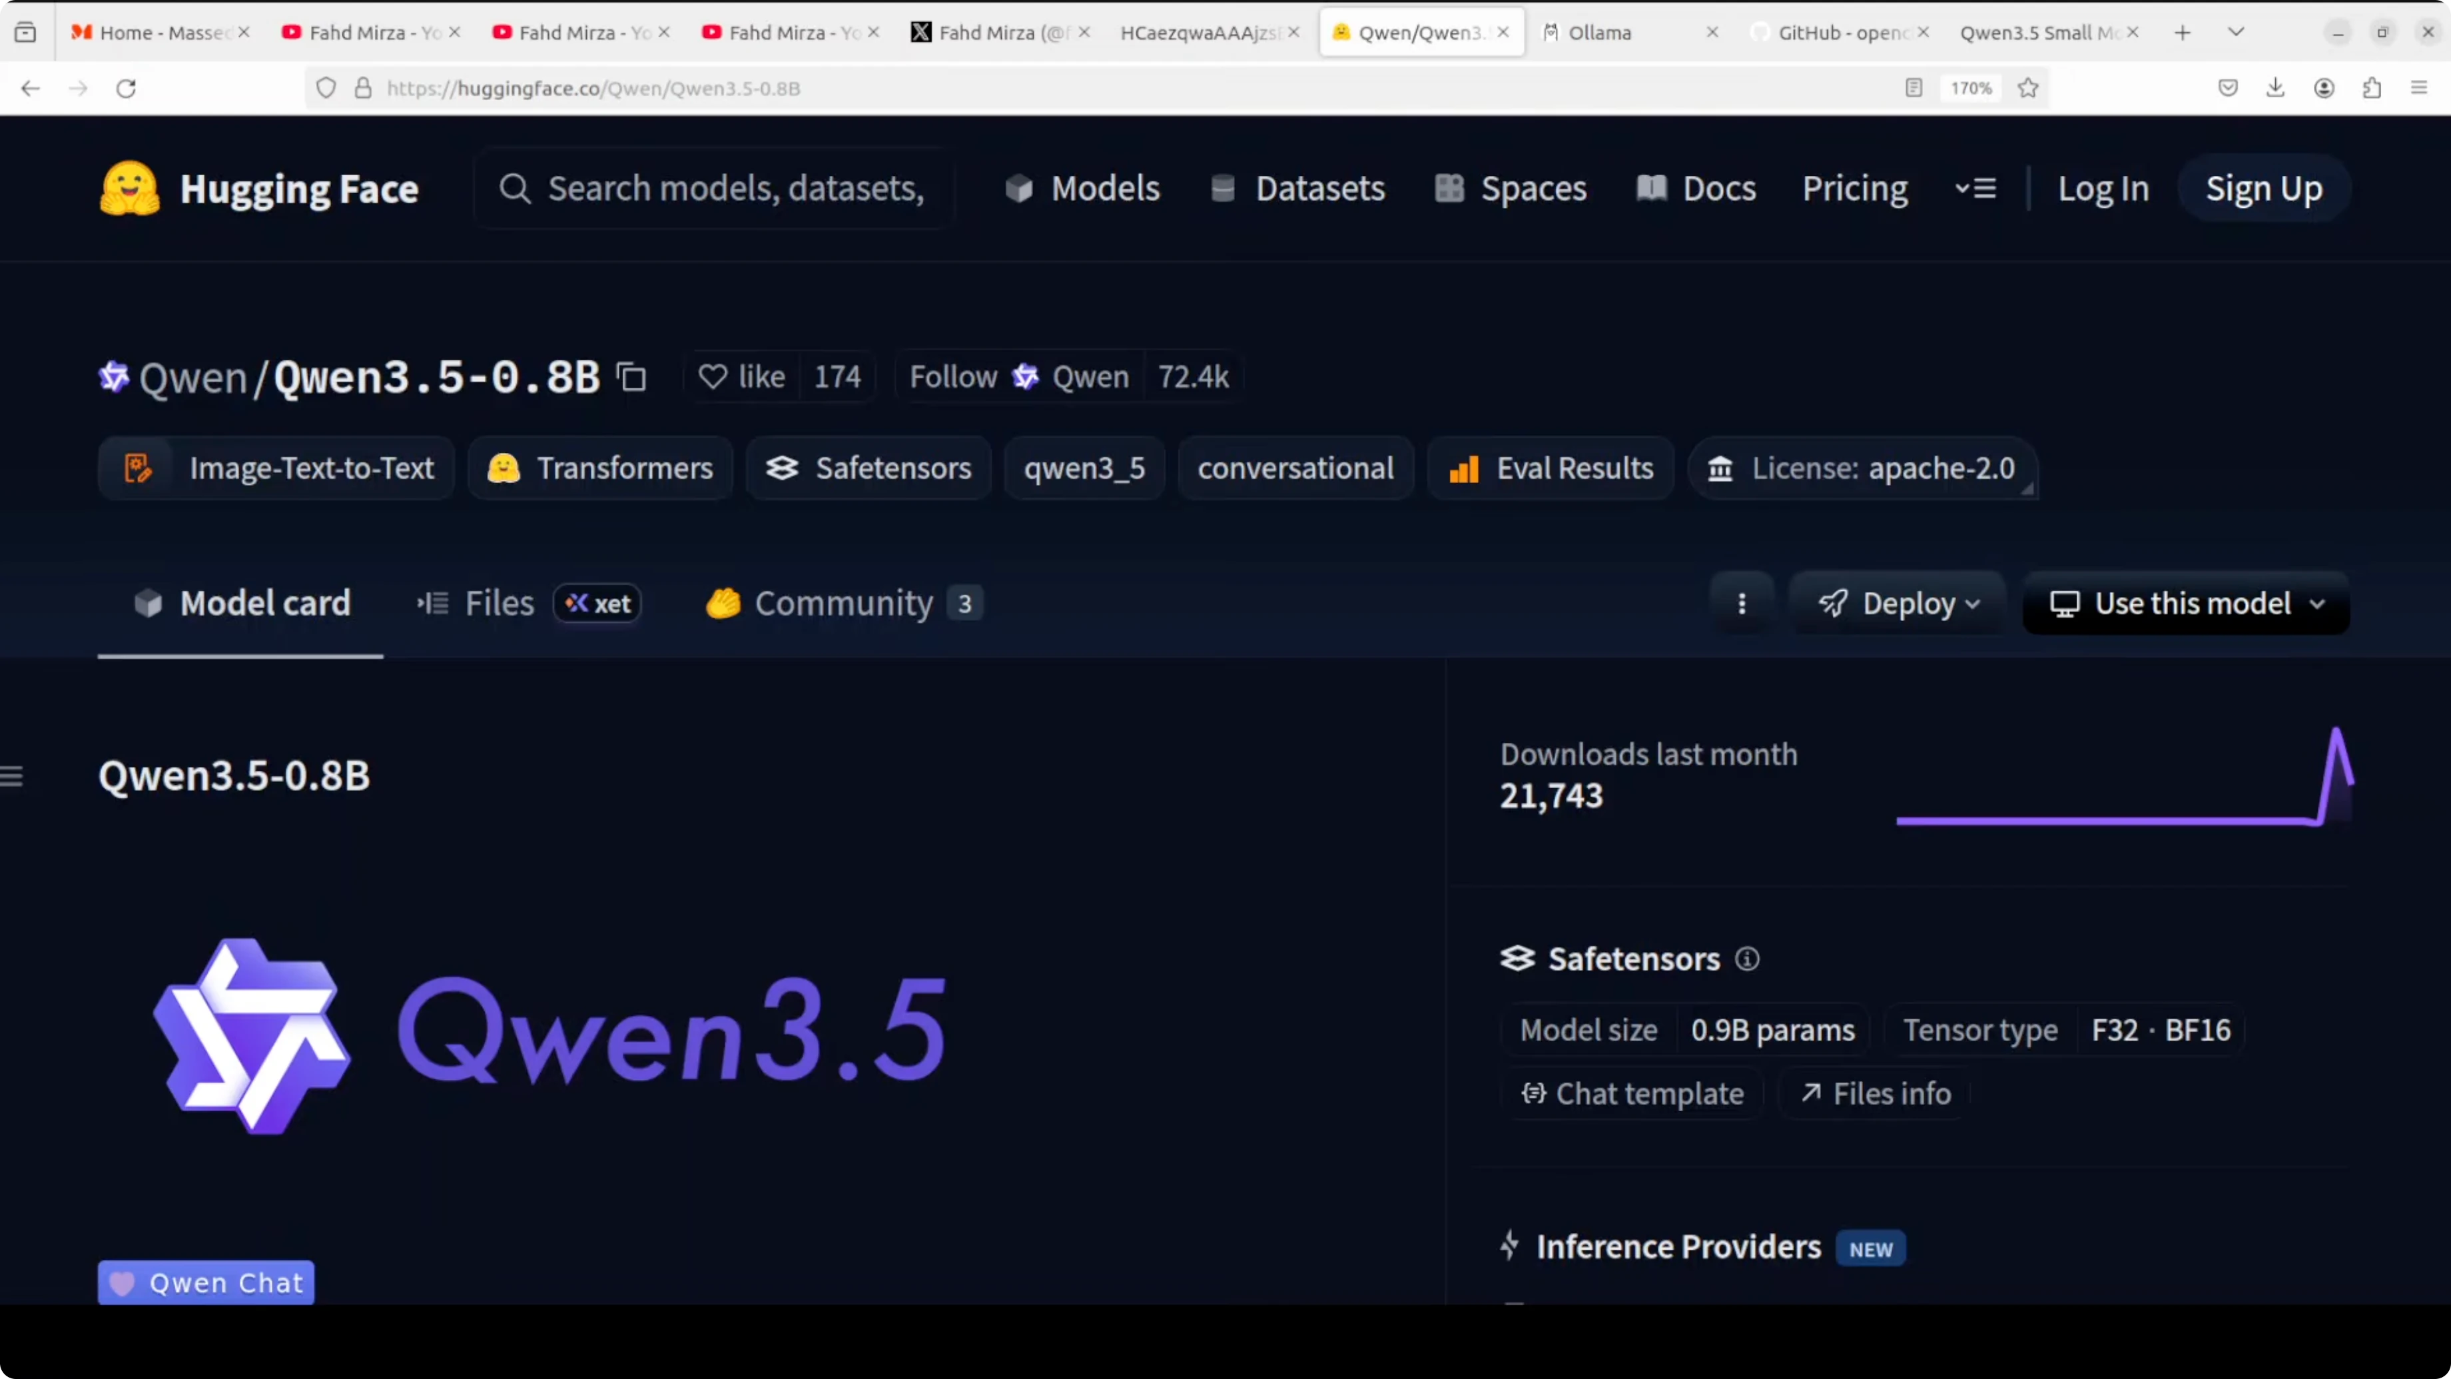Sign up for Hugging Face
The width and height of the screenshot is (2451, 1379).
[x=2264, y=189]
